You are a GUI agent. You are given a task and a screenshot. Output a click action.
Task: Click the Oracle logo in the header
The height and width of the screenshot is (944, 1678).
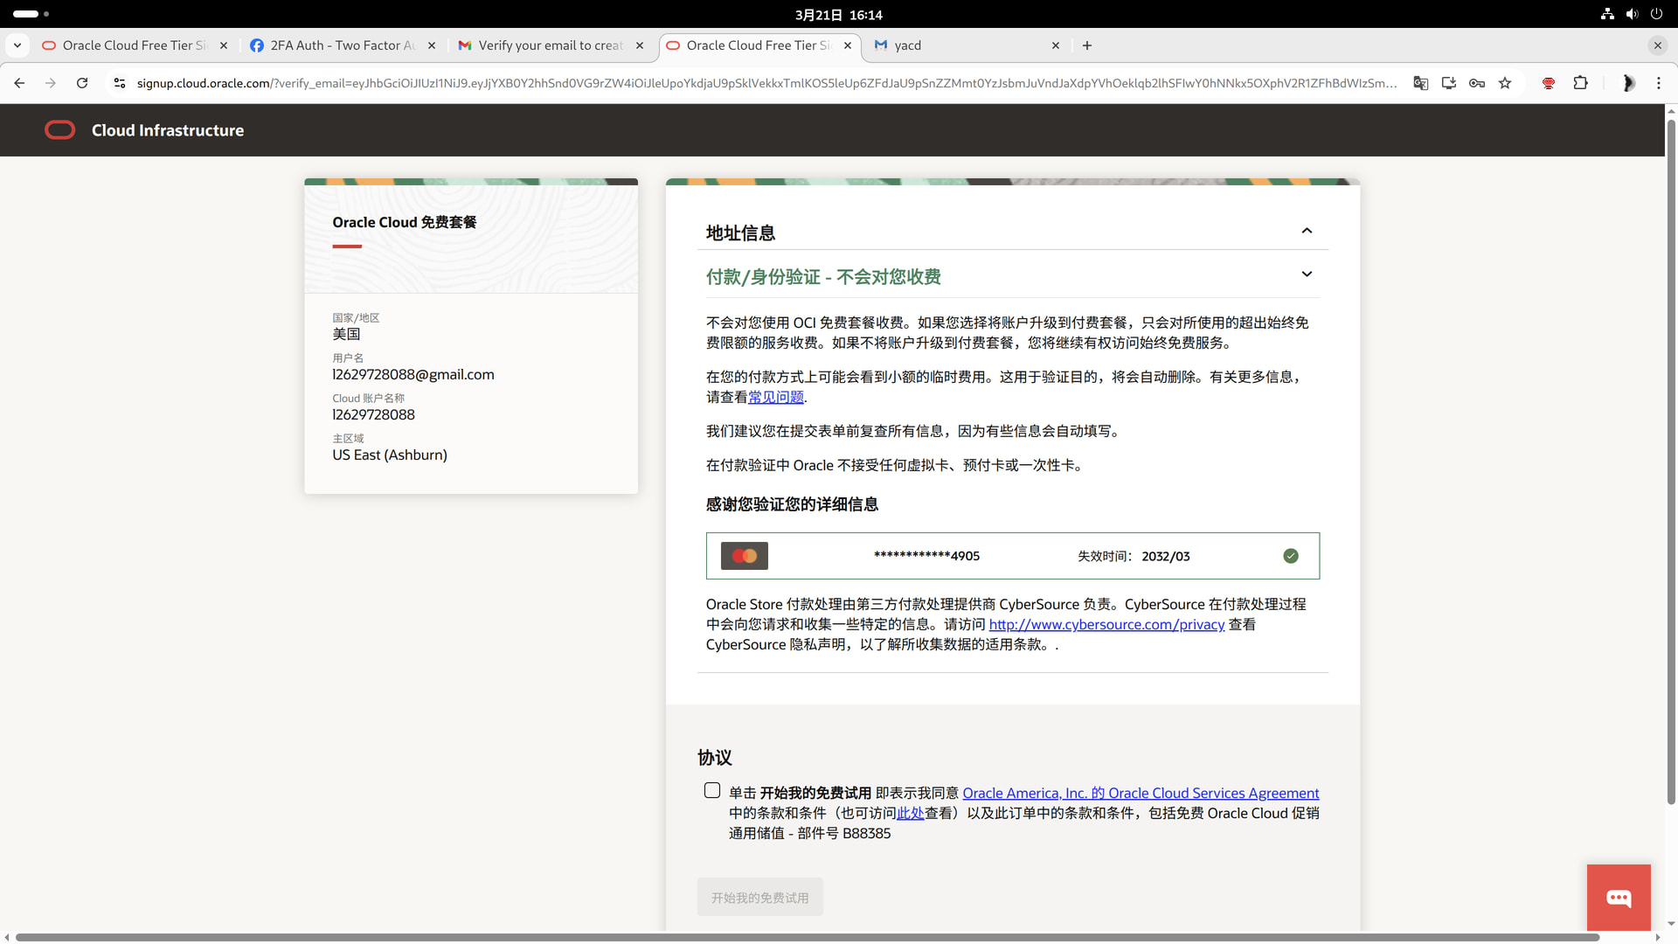[x=59, y=130]
